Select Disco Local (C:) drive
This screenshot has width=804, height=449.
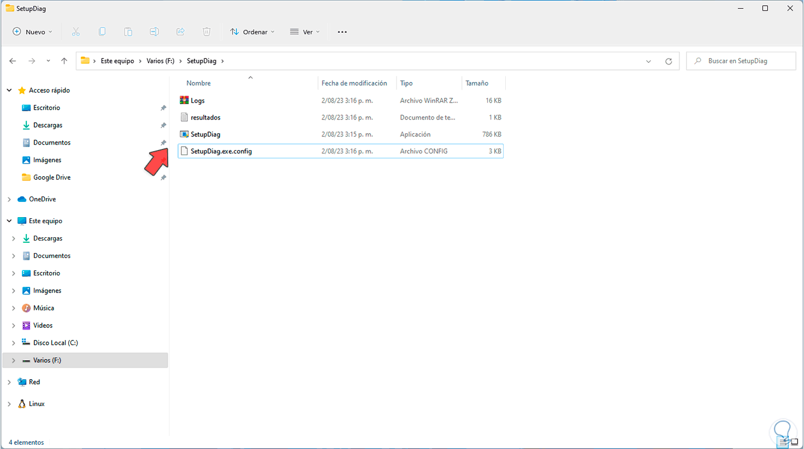pyautogui.click(x=55, y=343)
